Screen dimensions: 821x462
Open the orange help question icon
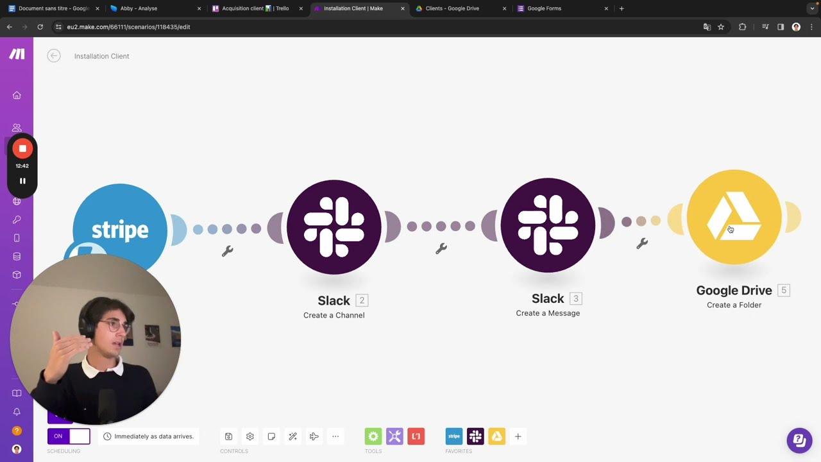(x=17, y=431)
